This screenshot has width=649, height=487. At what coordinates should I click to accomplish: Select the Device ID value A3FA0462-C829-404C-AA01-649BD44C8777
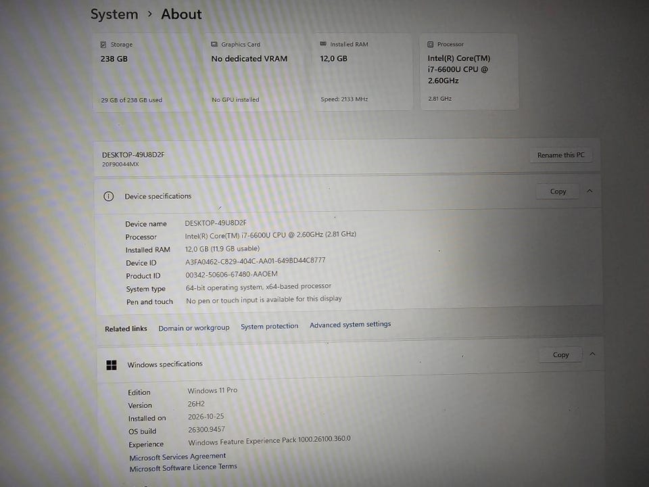[256, 261]
